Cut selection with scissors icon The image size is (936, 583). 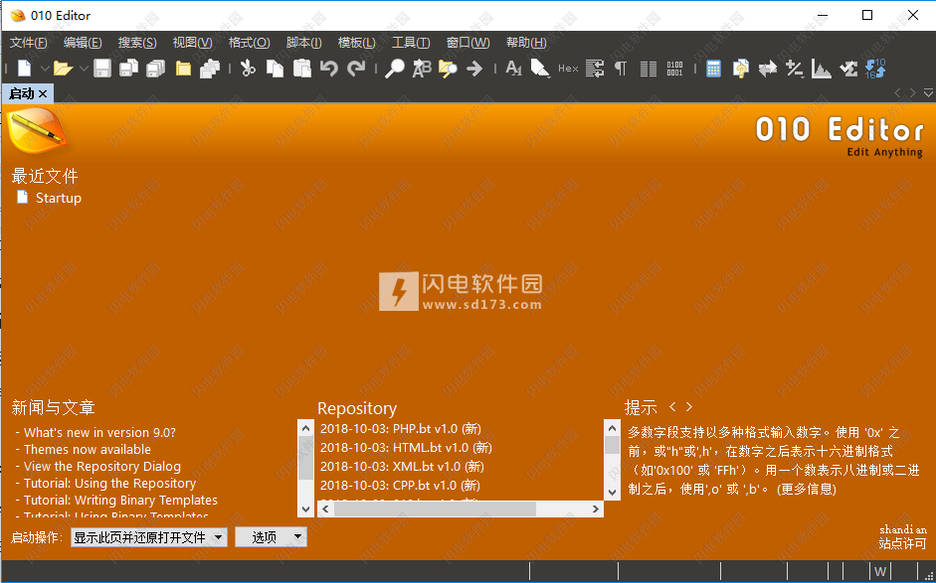[248, 69]
